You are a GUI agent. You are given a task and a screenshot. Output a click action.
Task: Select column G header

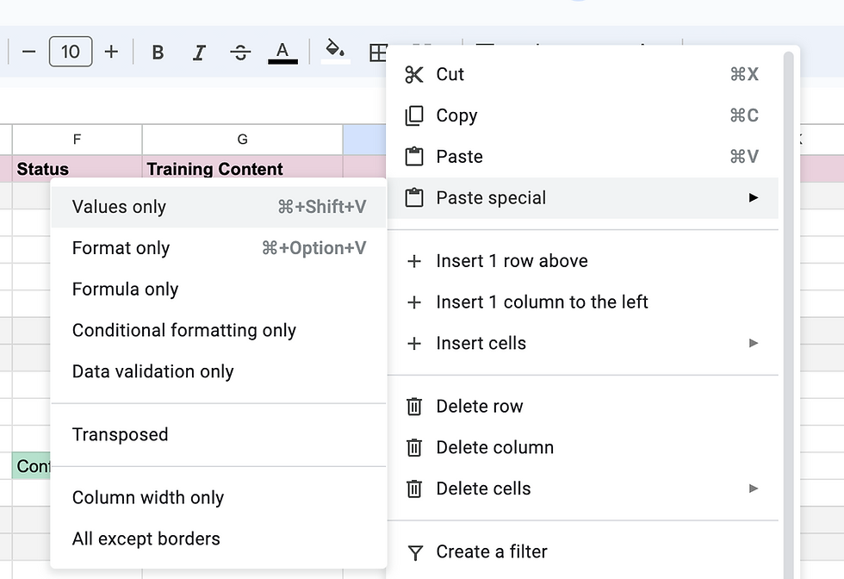(242, 139)
